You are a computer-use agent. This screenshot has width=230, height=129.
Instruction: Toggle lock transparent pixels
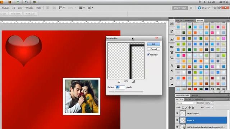(183, 107)
